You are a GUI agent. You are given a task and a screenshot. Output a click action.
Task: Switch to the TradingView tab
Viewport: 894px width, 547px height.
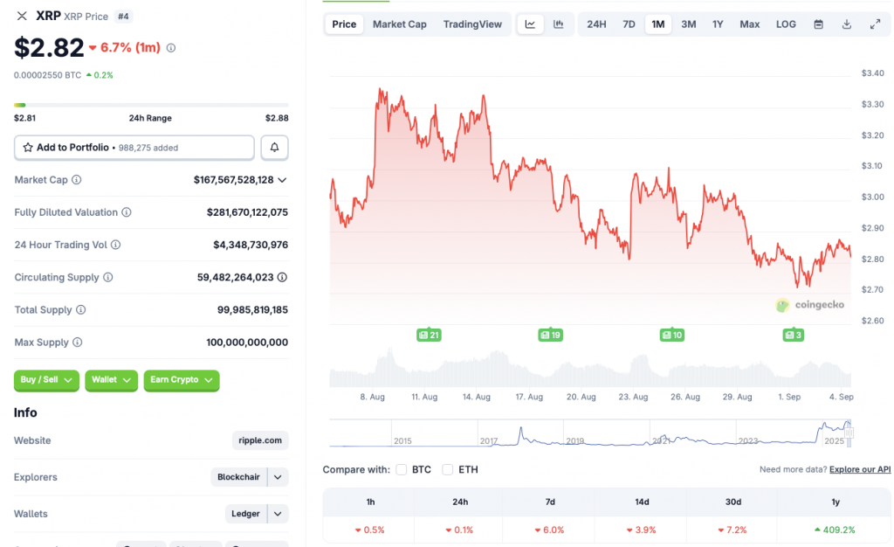[x=472, y=24]
